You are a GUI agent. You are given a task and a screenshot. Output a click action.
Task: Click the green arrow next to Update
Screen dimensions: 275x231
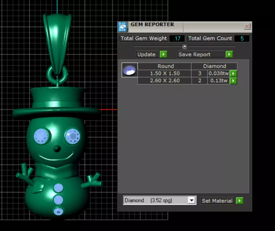(163, 54)
